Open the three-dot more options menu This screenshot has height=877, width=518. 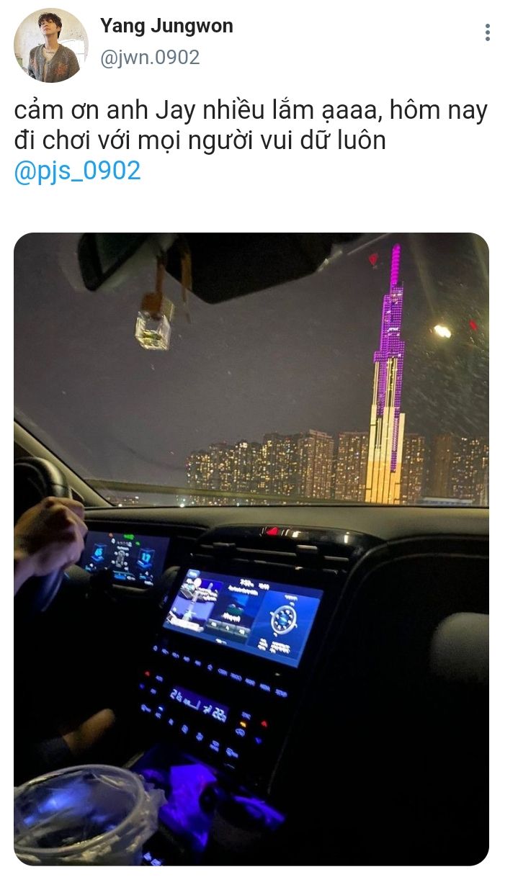click(x=488, y=32)
